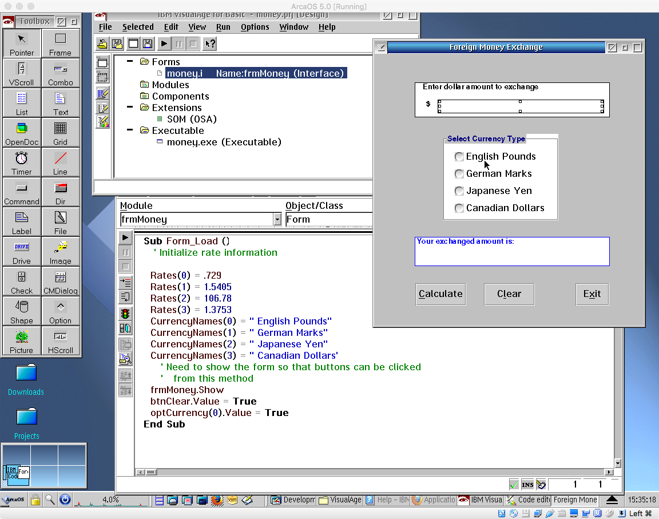The image size is (659, 519).
Task: Choose the OpenDoc tool
Action: [22, 133]
